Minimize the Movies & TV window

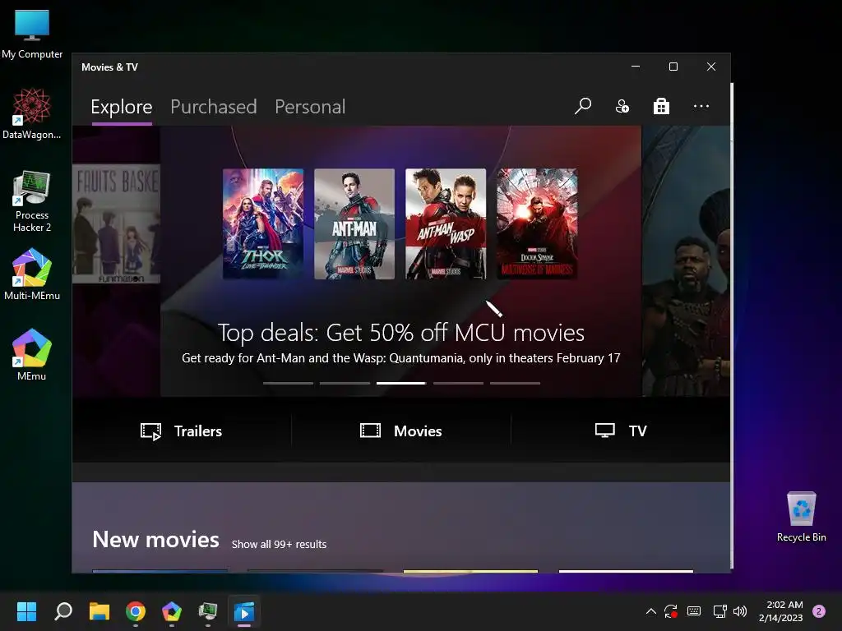636,67
